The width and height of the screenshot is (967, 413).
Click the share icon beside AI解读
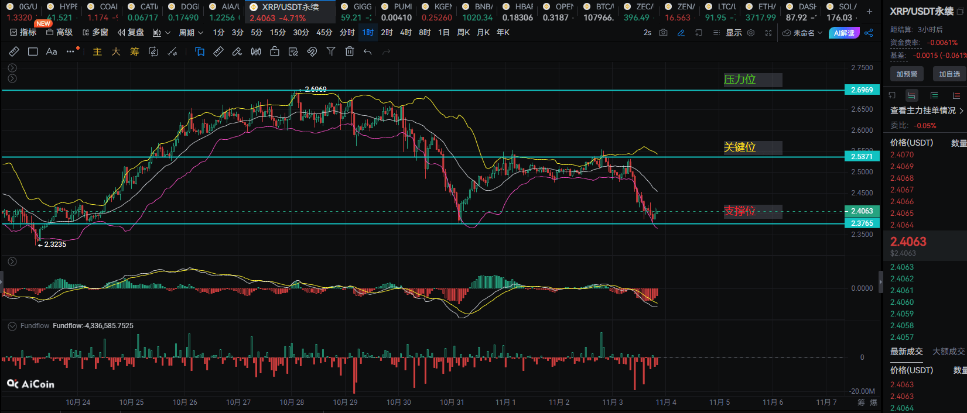point(869,33)
